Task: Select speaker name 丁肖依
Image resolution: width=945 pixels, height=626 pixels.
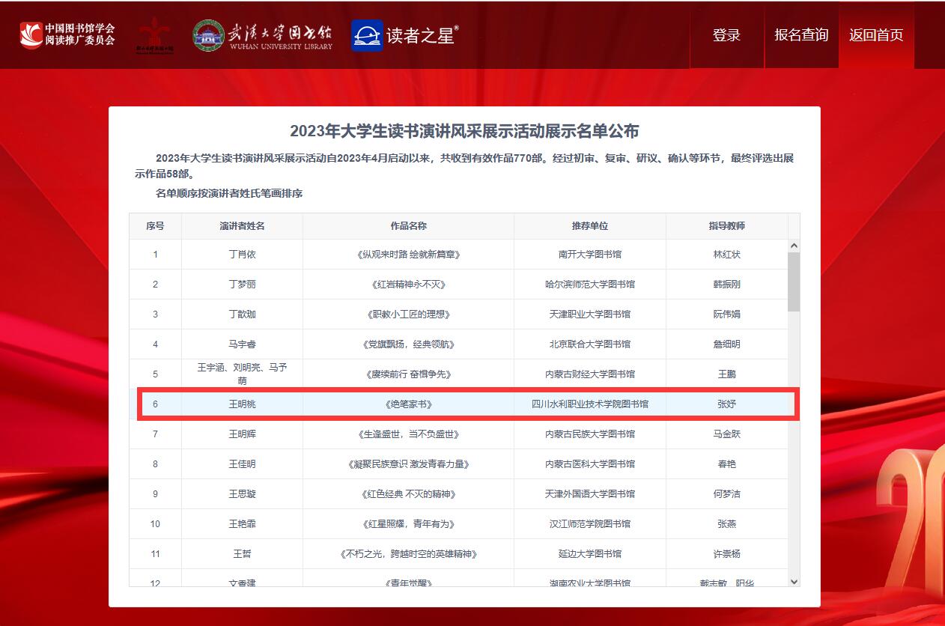Action: (242, 255)
